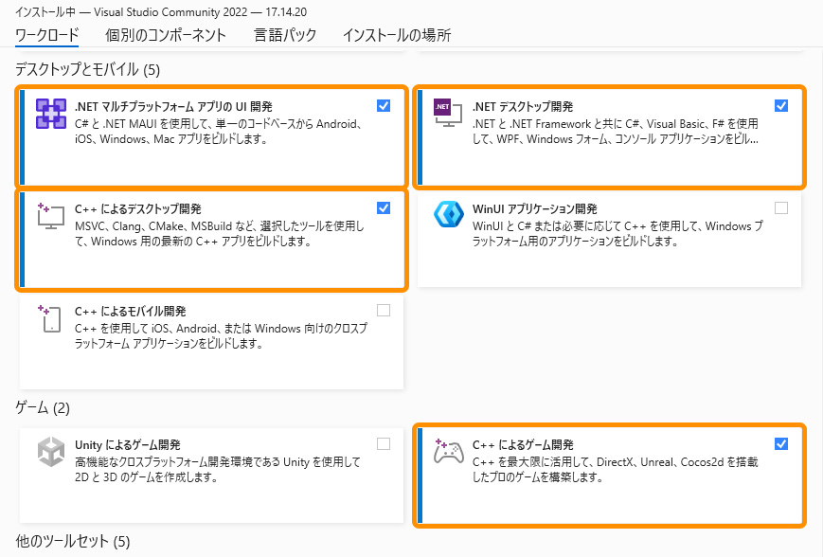Screen dimensions: 823x557
Task: Click the C++ game development controller icon
Action: point(448,452)
